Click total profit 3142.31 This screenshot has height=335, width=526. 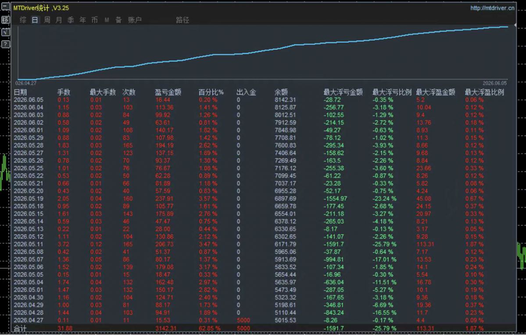[x=166, y=328]
